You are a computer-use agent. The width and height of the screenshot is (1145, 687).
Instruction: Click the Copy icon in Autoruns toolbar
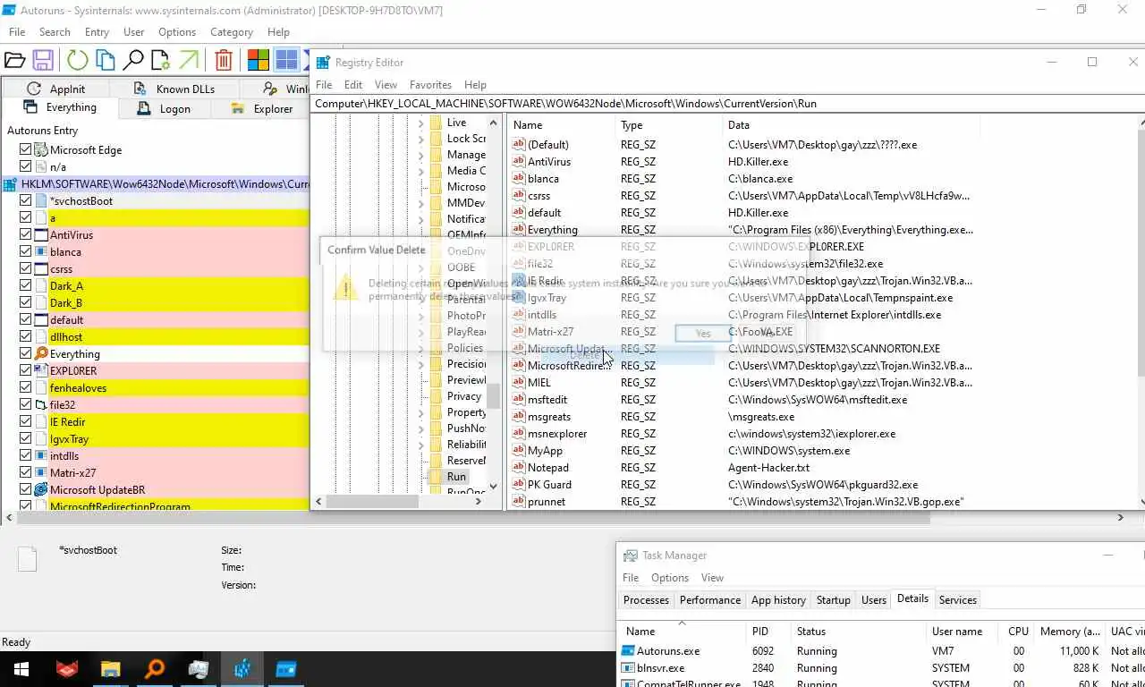[x=106, y=61]
